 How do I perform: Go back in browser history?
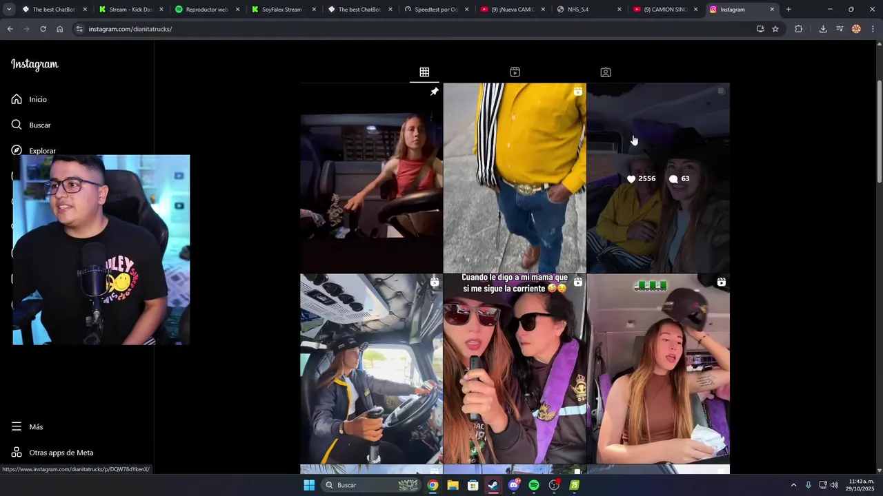[x=10, y=29]
